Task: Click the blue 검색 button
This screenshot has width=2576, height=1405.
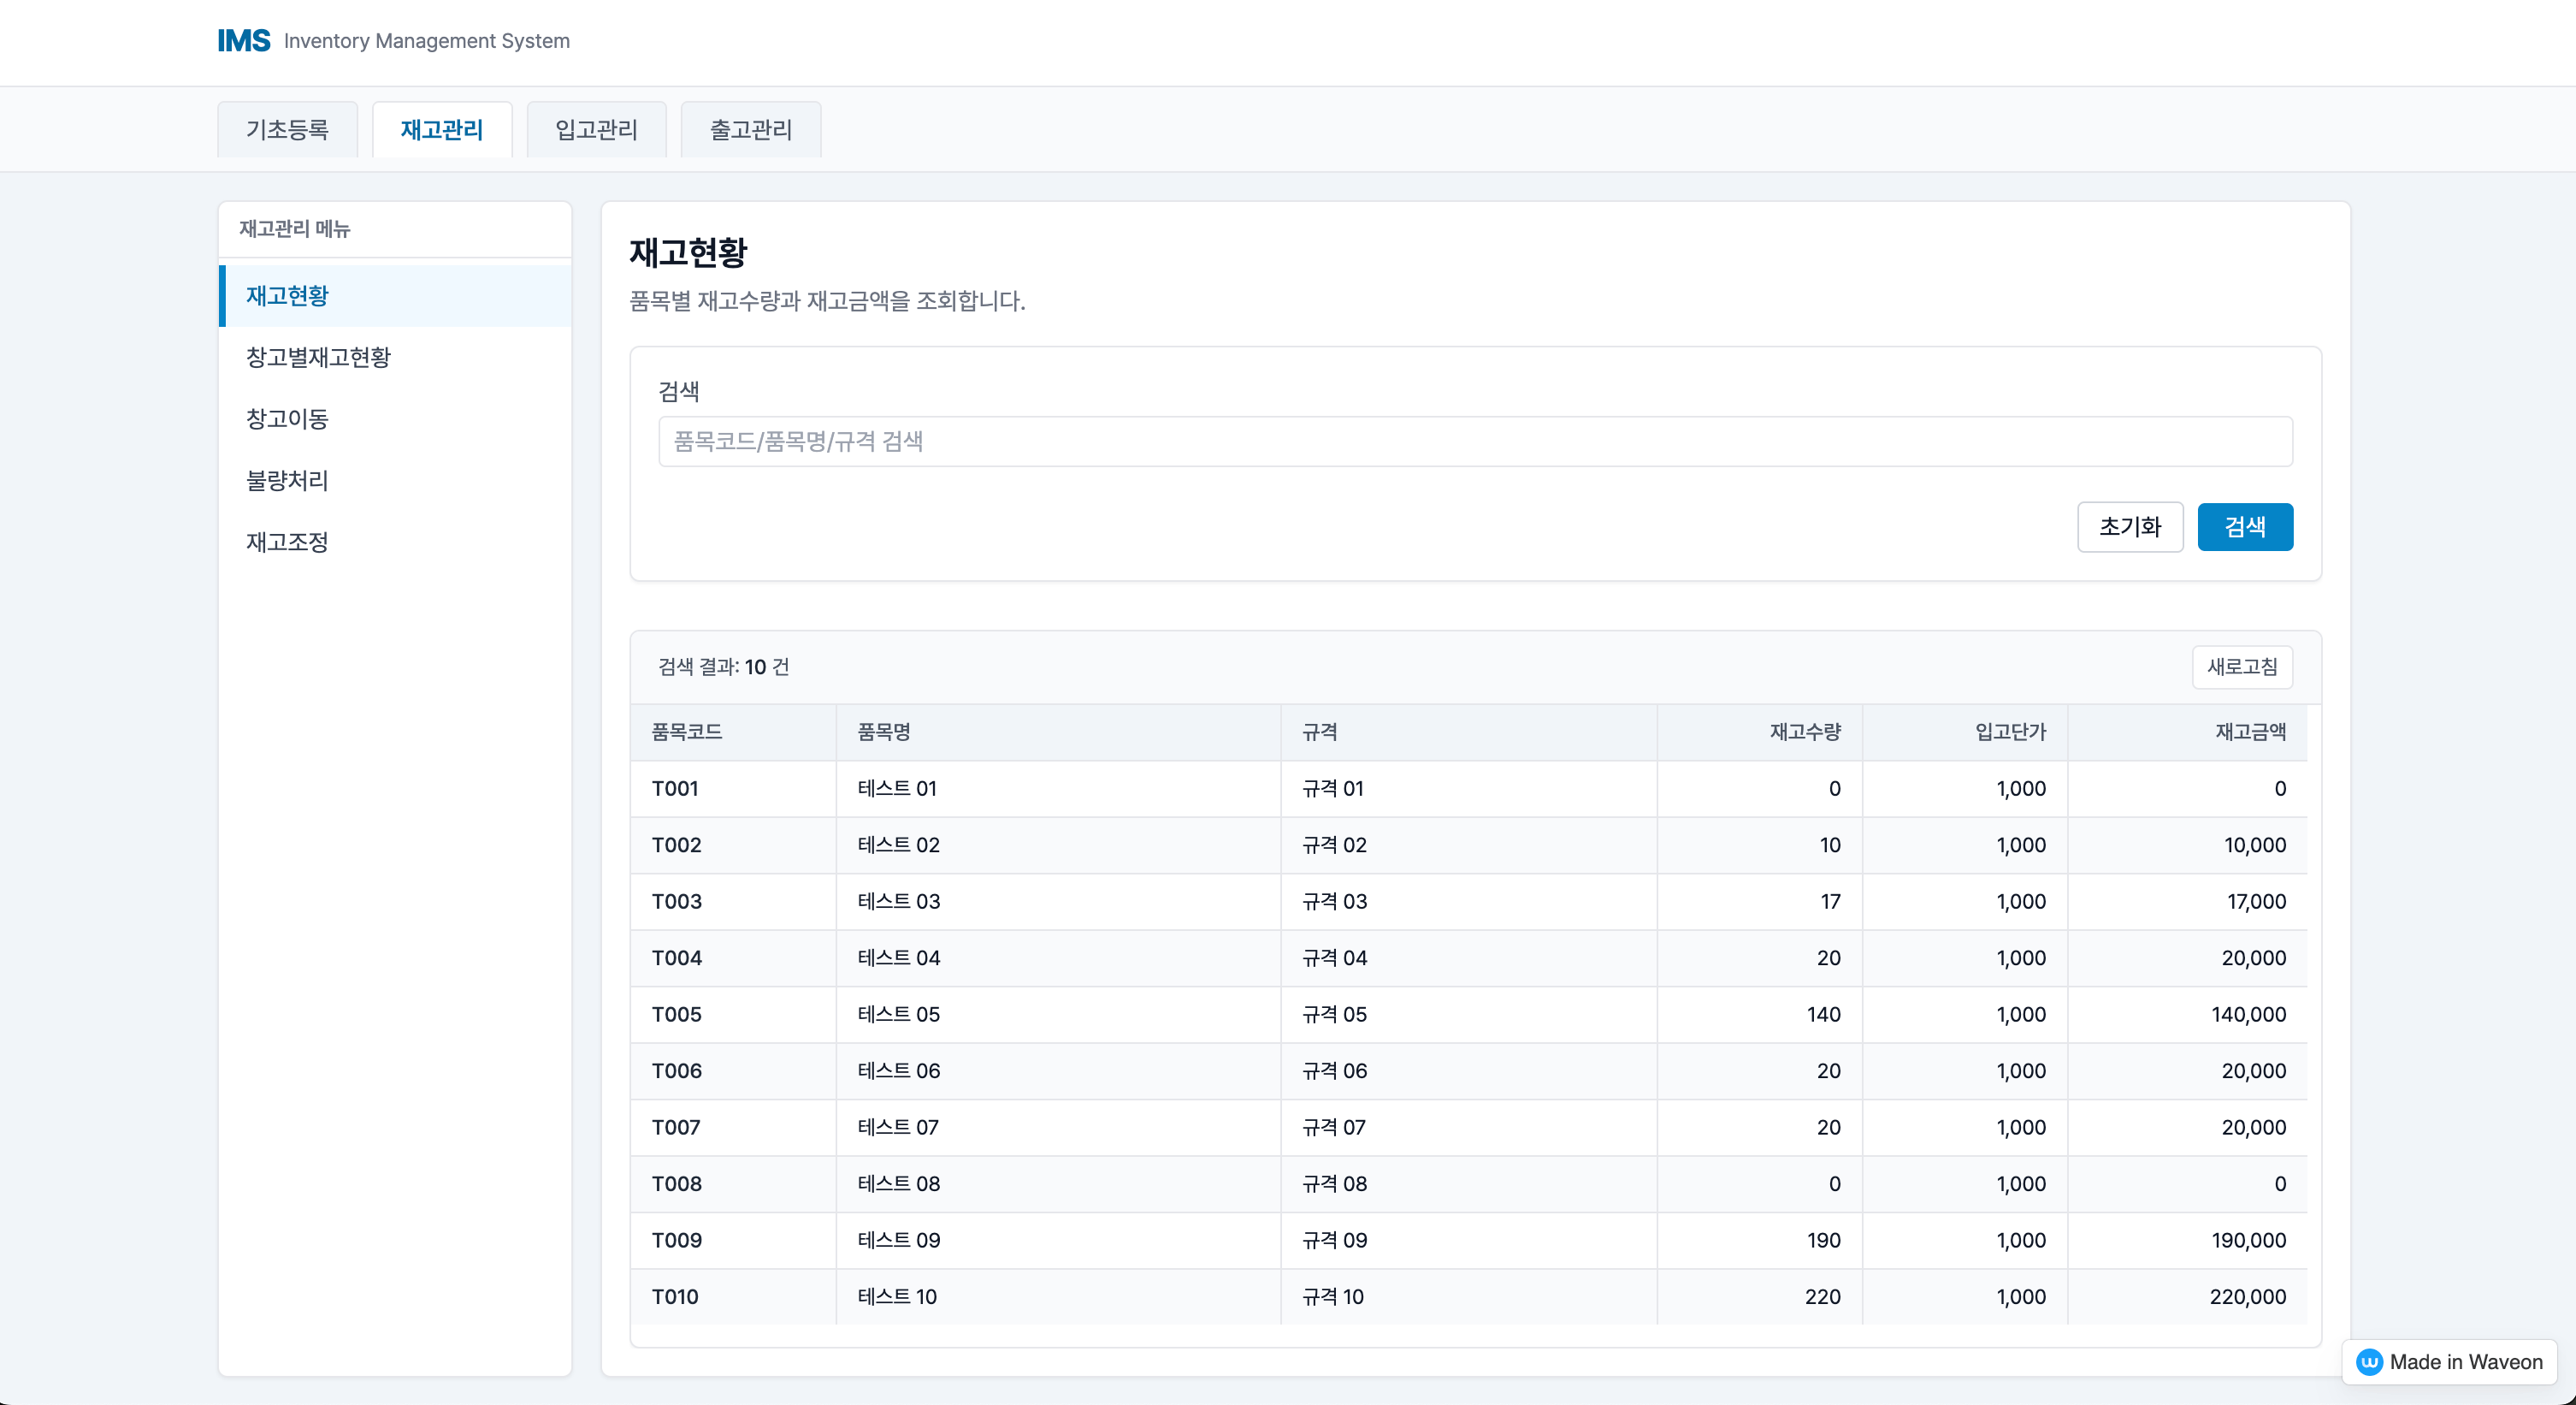Action: pos(2244,527)
